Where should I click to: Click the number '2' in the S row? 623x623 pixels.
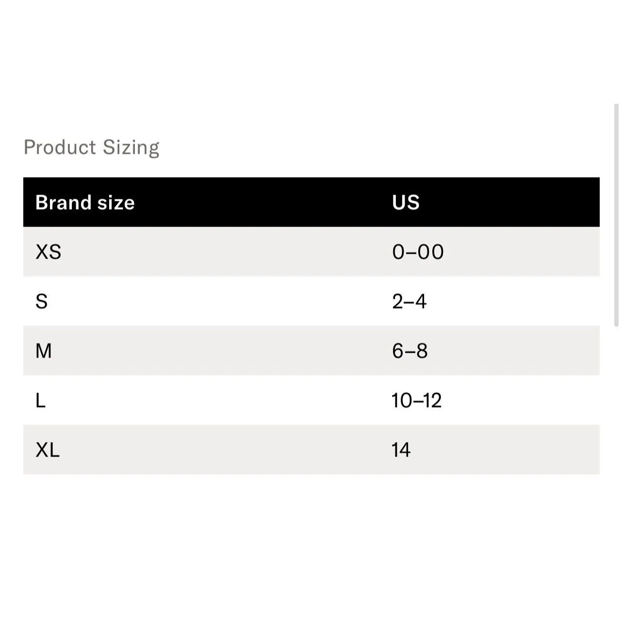click(397, 302)
